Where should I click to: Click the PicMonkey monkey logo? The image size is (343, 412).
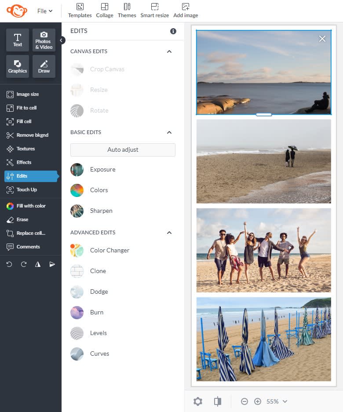[x=17, y=11]
